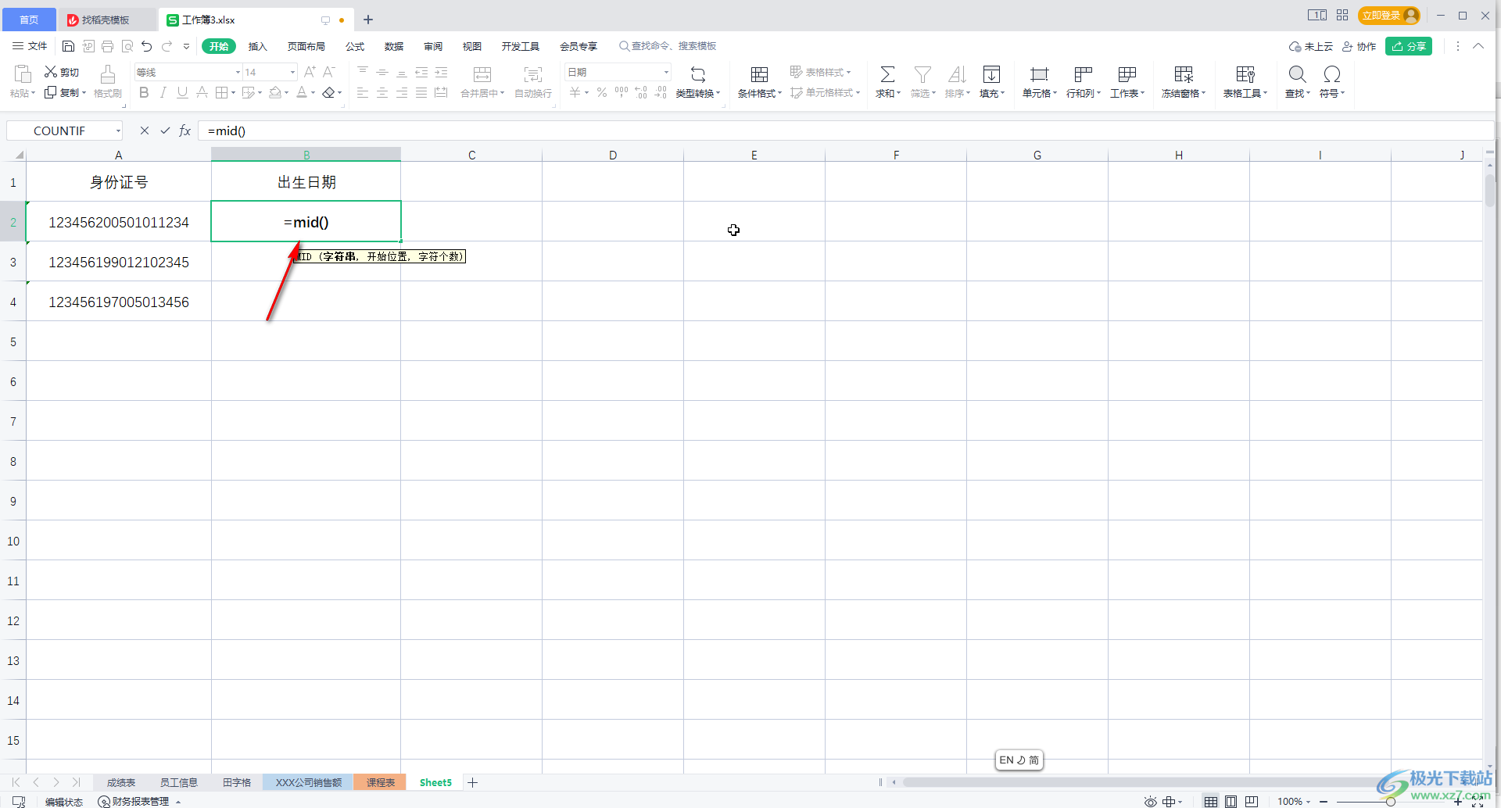Open the Formulas (公式) tab
The width and height of the screenshot is (1501, 808).
coord(355,46)
